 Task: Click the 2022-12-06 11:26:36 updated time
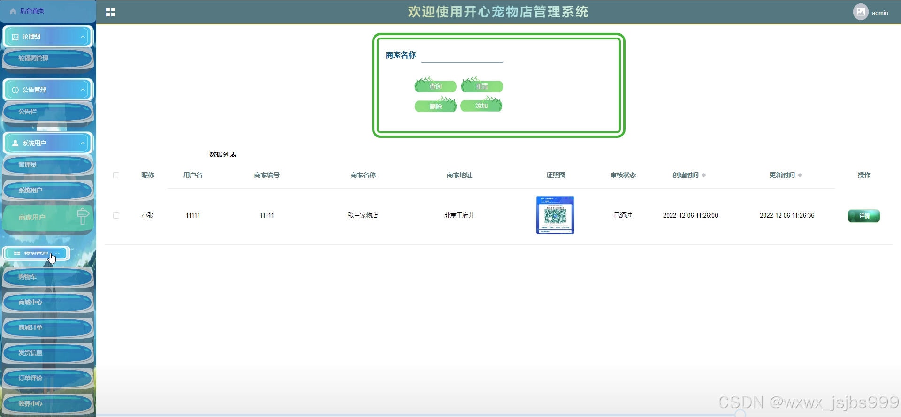click(x=787, y=215)
